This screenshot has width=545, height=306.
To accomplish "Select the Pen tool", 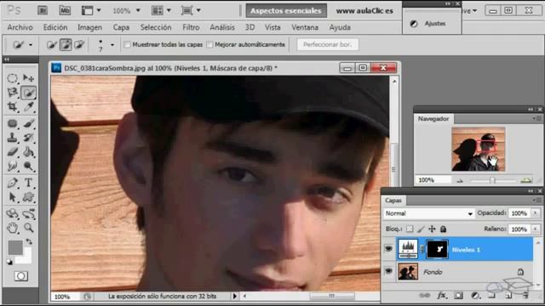I will click(13, 183).
